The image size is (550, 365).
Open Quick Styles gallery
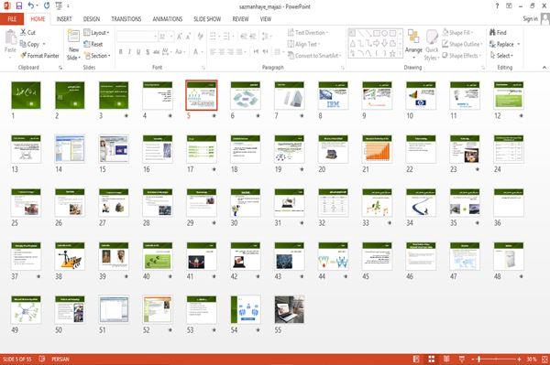[432, 45]
